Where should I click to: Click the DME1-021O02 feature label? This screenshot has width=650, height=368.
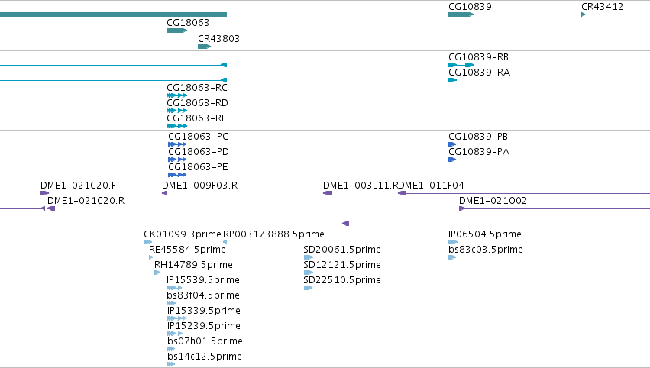click(493, 201)
